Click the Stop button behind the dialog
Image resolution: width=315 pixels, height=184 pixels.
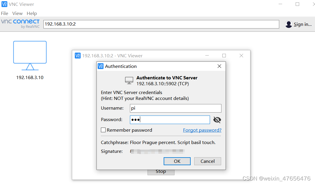tap(161, 172)
